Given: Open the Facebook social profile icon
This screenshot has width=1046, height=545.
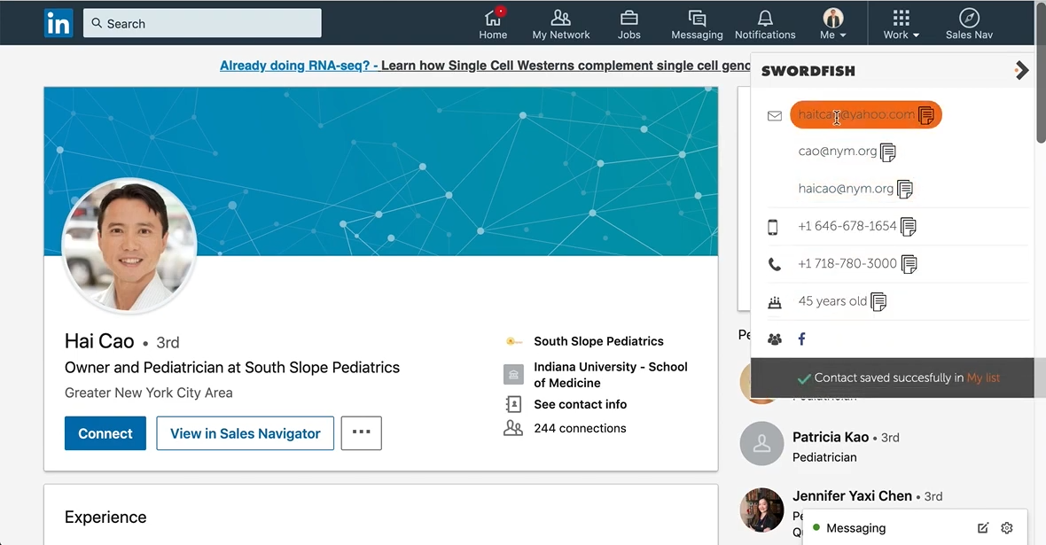Looking at the screenshot, I should tap(802, 339).
